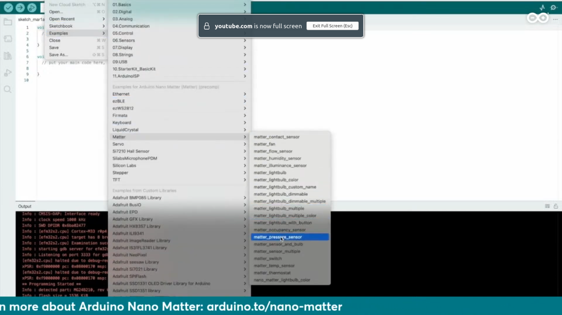Open the Search magnifier sidebar icon
The height and width of the screenshot is (315, 562).
coord(8,89)
